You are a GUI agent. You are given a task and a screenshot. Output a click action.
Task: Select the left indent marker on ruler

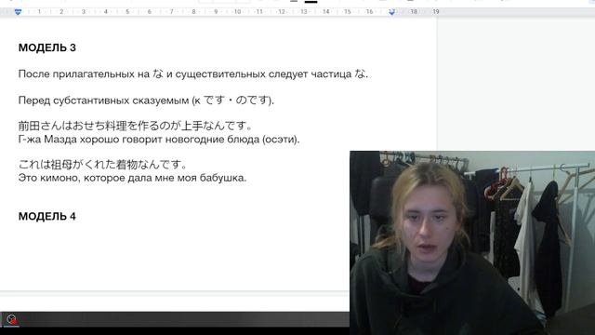tap(18, 12)
